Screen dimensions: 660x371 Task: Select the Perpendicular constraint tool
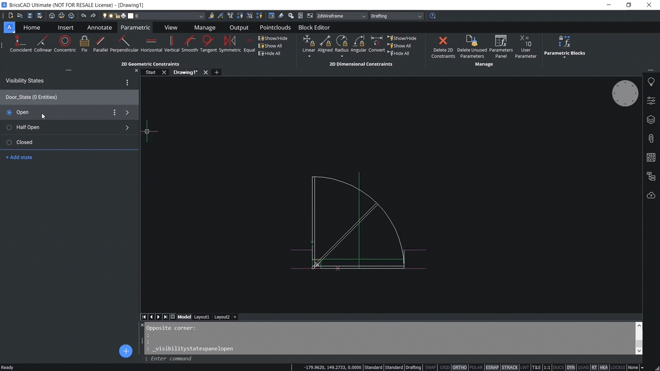pyautogui.click(x=124, y=44)
